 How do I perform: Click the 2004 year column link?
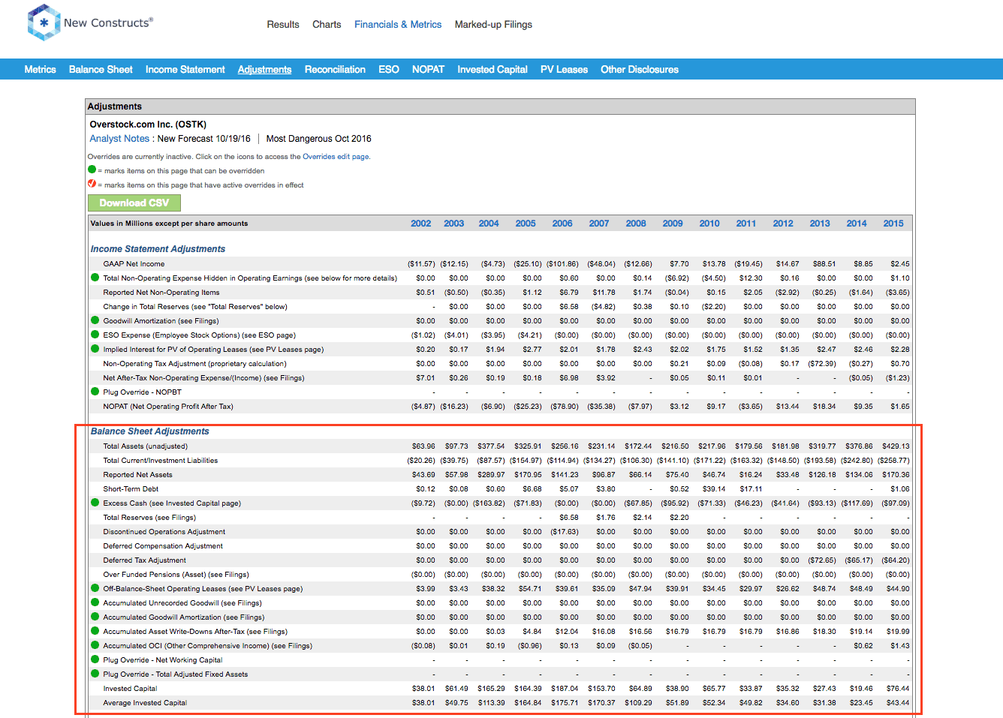pos(489,224)
